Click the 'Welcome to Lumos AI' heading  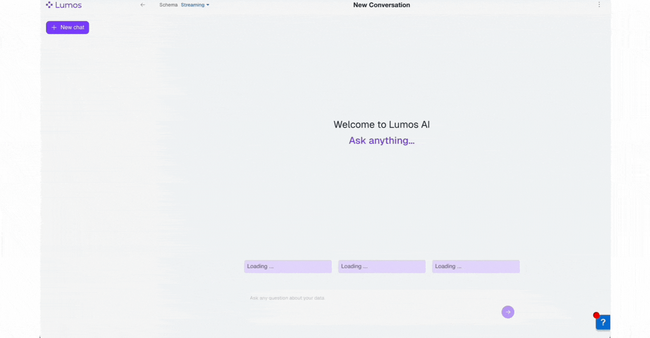click(382, 124)
